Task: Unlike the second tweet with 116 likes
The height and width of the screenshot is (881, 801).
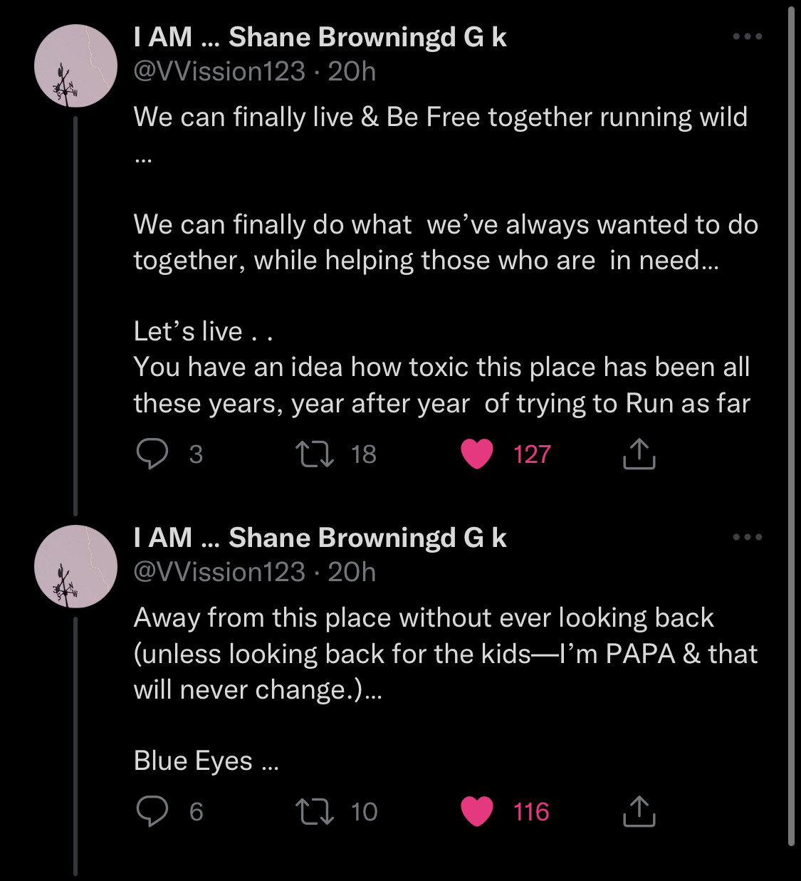Action: click(477, 811)
